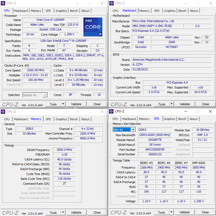The image size is (216, 216).
Task: Switch to the Bench tab in the CPU window
Action: (74, 11)
